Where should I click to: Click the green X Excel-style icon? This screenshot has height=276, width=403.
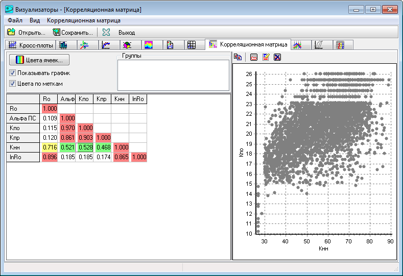(106, 32)
